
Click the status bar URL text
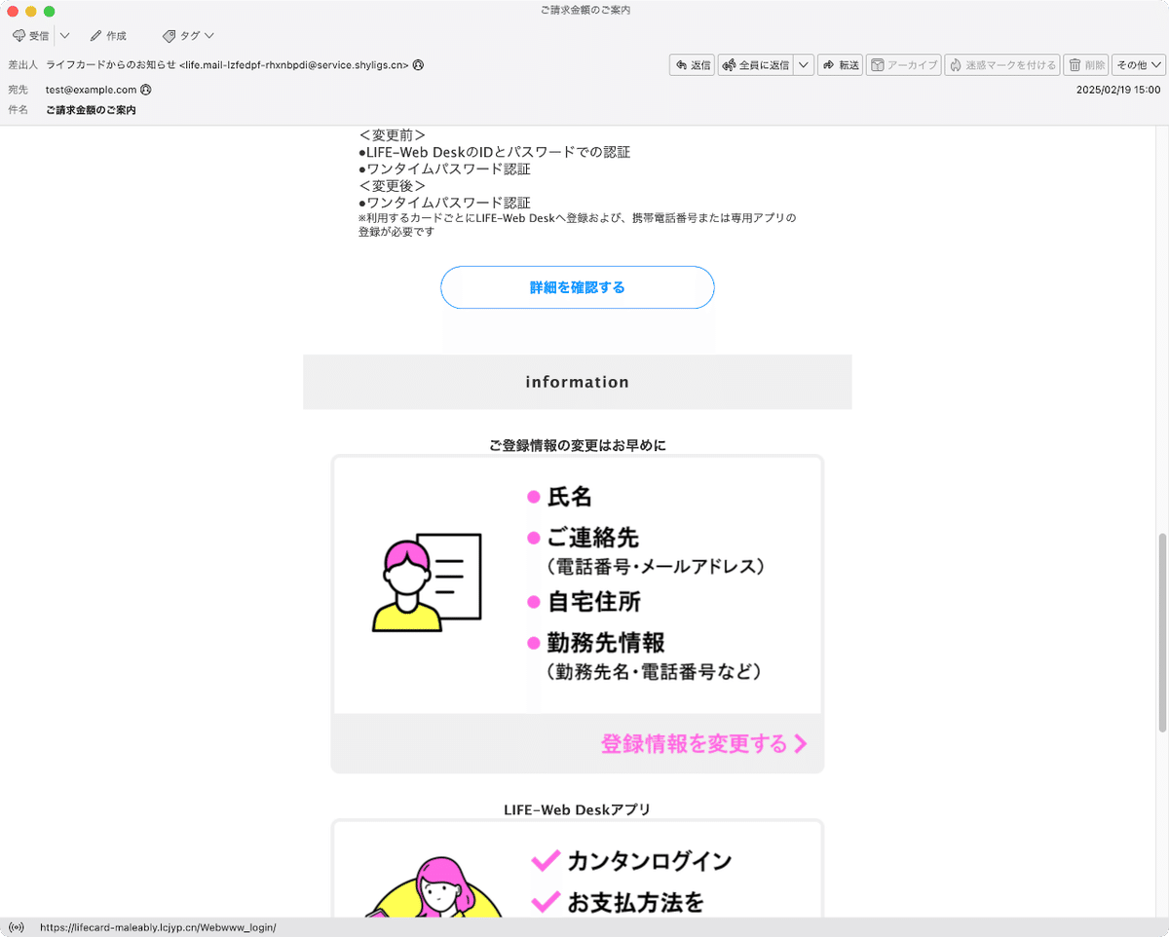tap(158, 927)
